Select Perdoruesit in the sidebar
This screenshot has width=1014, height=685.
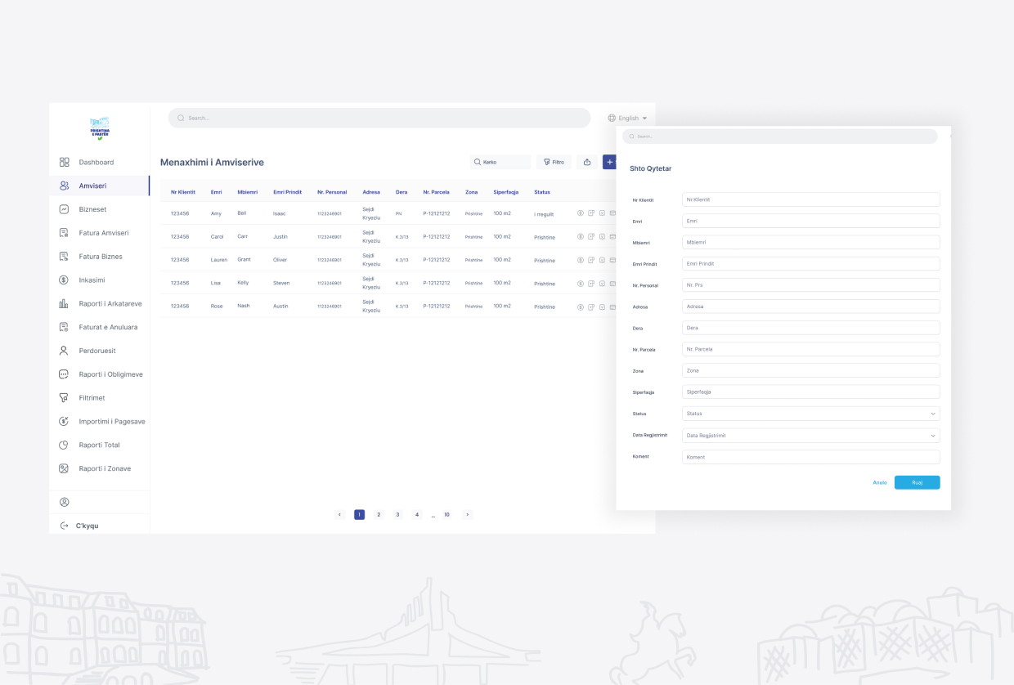click(x=96, y=351)
